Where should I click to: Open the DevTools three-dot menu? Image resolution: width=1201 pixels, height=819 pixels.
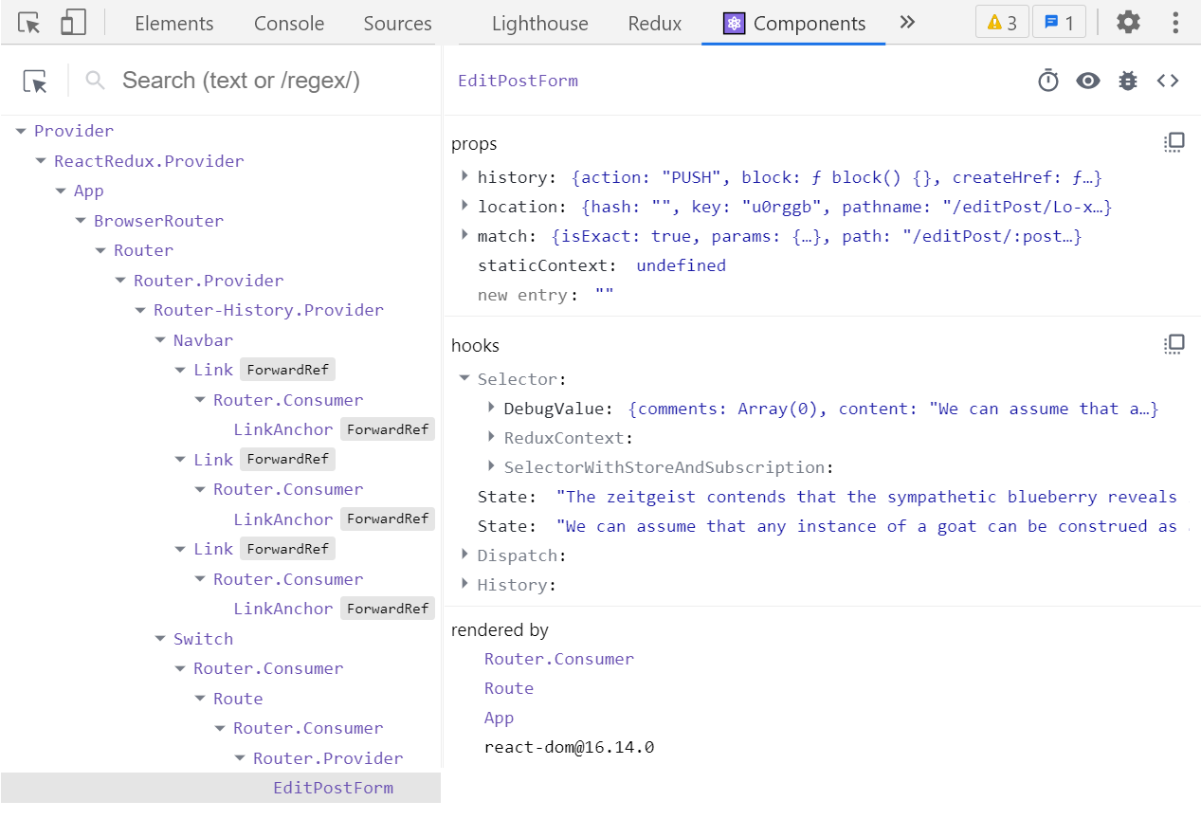tap(1175, 23)
